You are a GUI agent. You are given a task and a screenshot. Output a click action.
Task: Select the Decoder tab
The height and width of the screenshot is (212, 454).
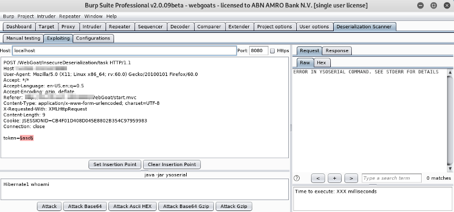180,27
